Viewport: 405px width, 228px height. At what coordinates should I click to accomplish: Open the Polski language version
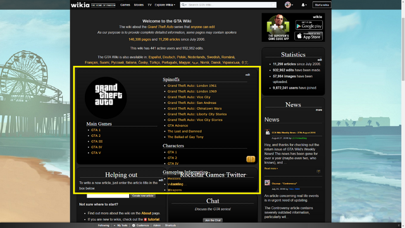(182, 57)
